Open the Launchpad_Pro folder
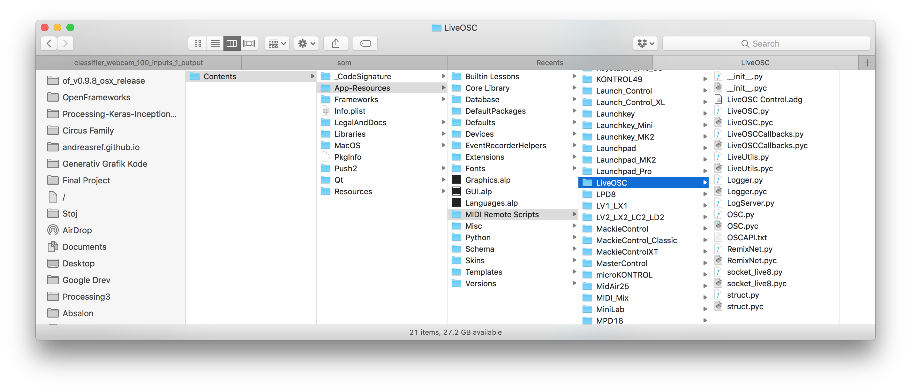This screenshot has width=911, height=391. click(623, 171)
